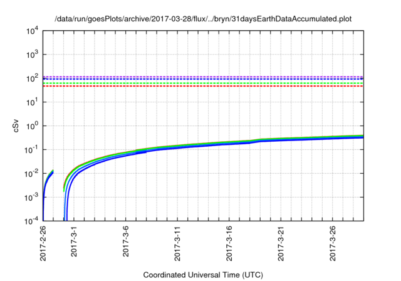Click the Coordinated Universal Time (UTC) label
401x281 pixels.
(203, 275)
